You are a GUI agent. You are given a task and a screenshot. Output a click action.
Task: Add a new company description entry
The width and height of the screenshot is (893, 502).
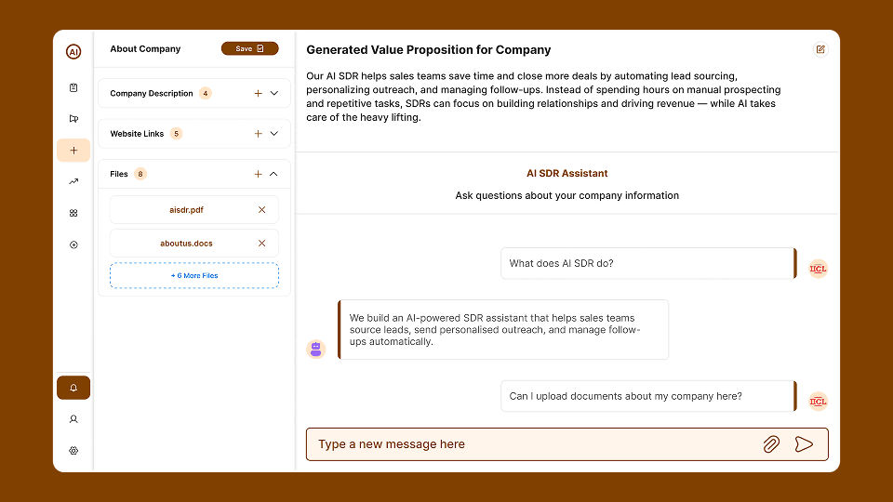[x=258, y=93]
